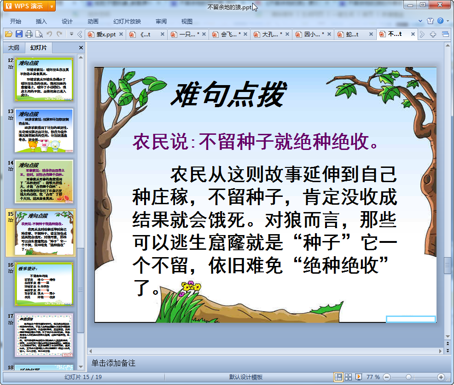Close the 会飞... document tab

[245, 34]
